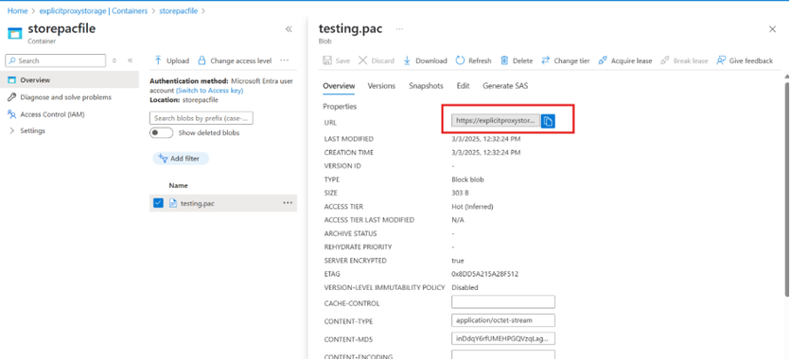Click the Disabled immutability policy value
The height and width of the screenshot is (359, 790).
(465, 287)
